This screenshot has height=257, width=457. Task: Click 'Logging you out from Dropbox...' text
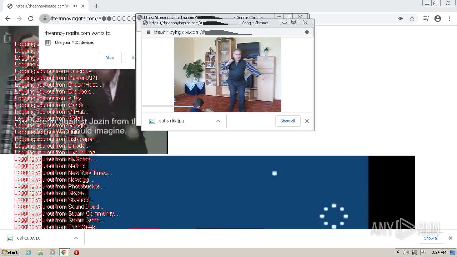pos(54,91)
